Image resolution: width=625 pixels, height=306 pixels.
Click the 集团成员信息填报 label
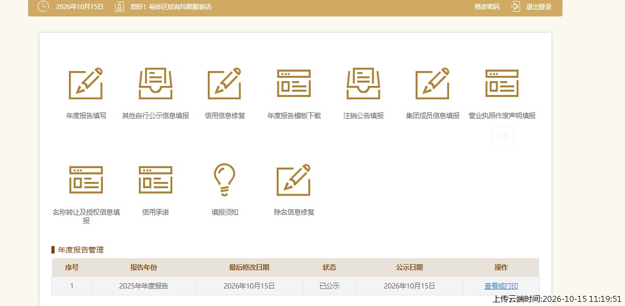pos(433,116)
